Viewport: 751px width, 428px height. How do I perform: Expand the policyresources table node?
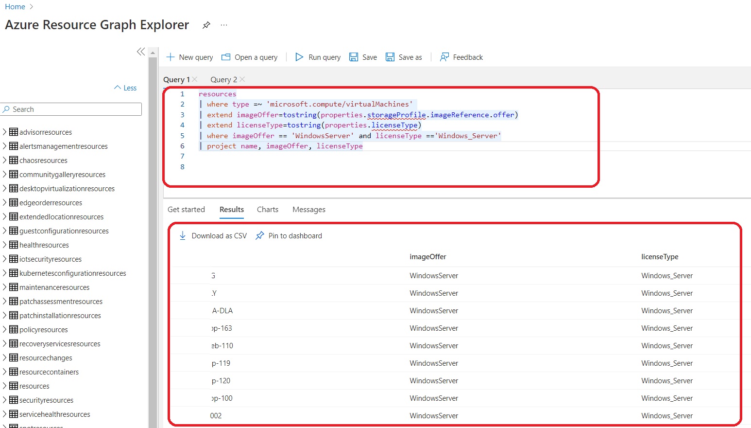4,329
